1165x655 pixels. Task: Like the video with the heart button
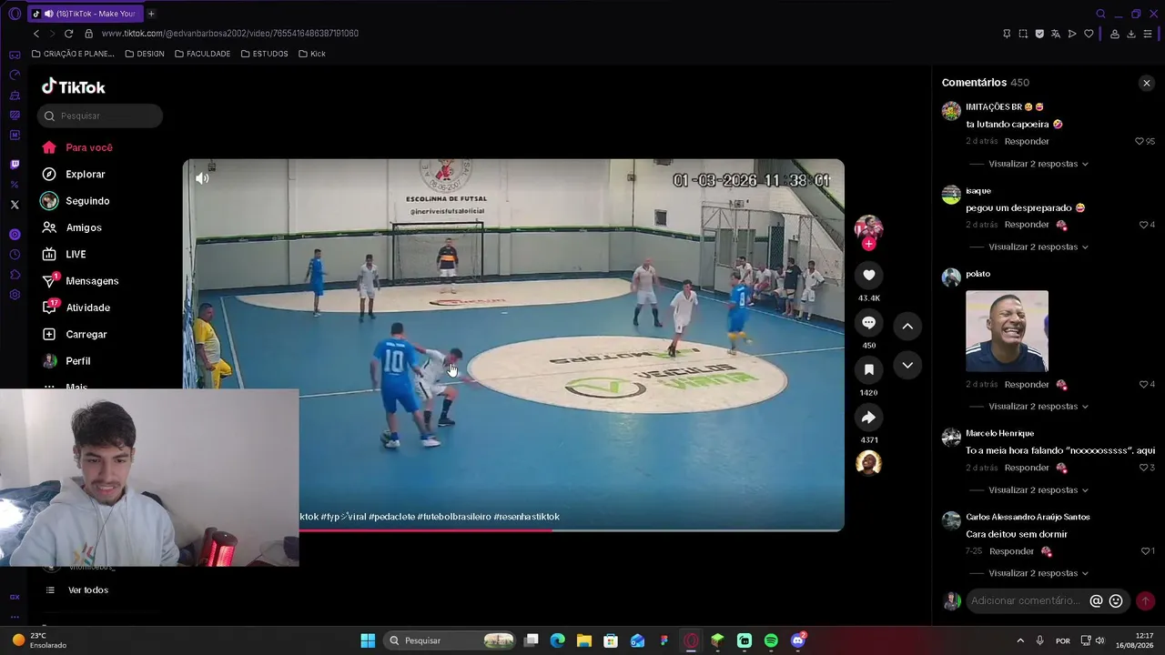(x=868, y=275)
